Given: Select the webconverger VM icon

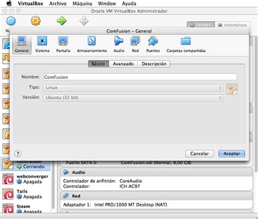Looking at the screenshot, I should [8, 179].
